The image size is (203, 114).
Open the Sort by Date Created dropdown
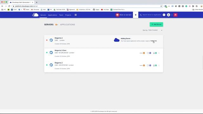tap(155, 30)
